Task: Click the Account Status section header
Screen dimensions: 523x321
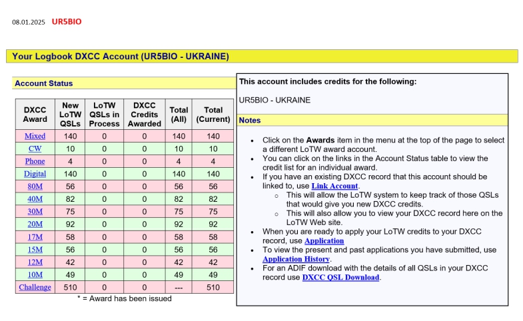Action: [44, 83]
